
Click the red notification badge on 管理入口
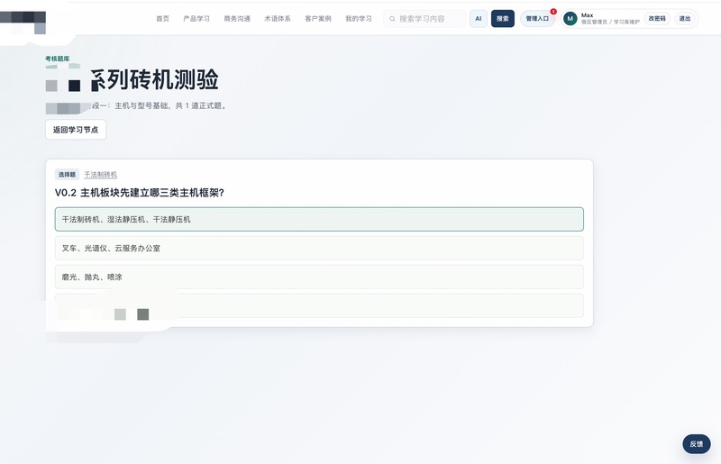[x=553, y=12]
